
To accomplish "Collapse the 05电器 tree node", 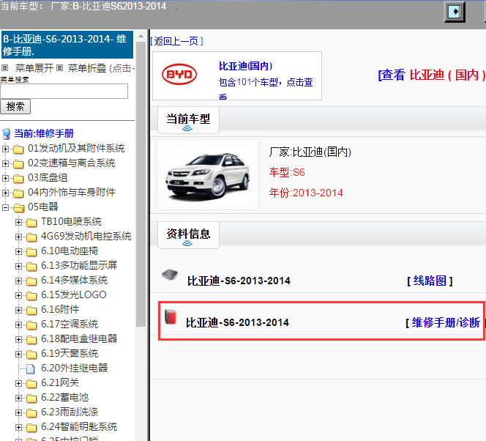I will click(x=5, y=207).
